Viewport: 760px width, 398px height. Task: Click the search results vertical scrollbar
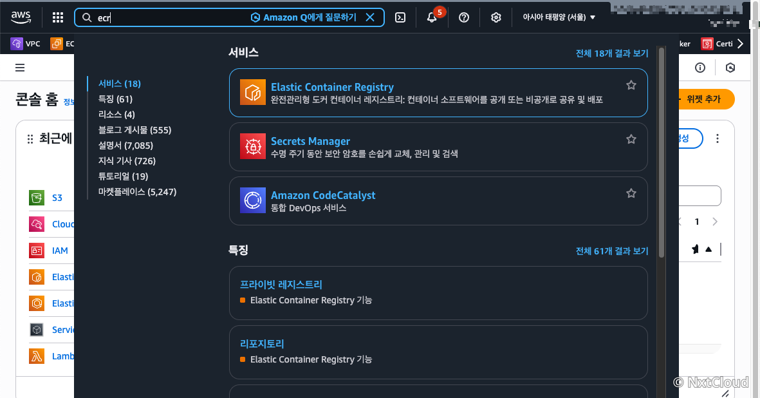point(661,152)
